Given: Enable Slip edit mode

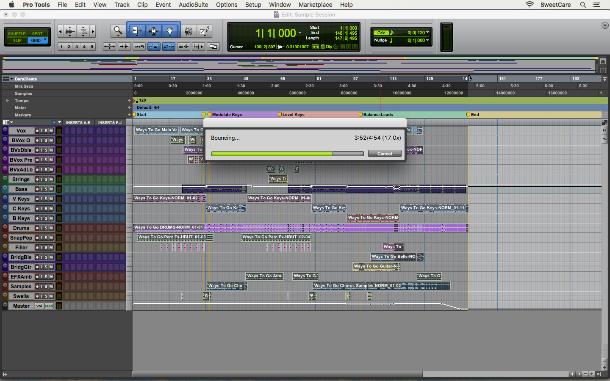Looking at the screenshot, I should [17, 41].
